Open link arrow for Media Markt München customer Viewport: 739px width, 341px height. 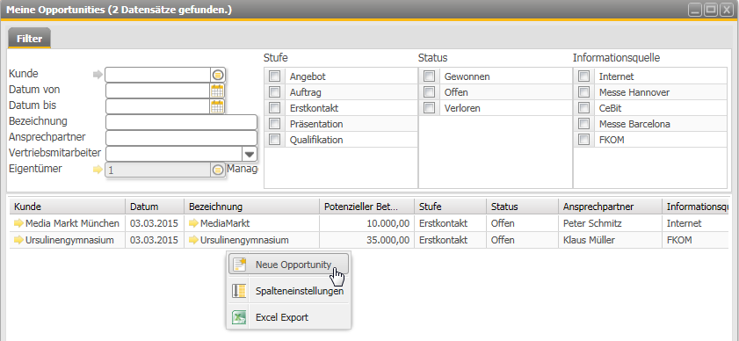click(x=18, y=223)
